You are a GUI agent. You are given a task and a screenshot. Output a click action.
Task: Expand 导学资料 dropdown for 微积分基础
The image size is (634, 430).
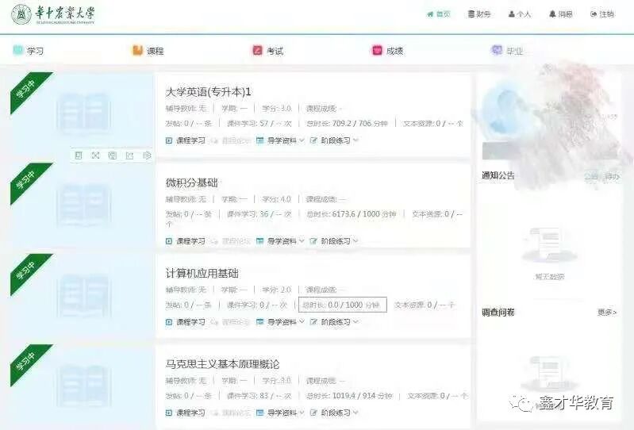coord(280,241)
